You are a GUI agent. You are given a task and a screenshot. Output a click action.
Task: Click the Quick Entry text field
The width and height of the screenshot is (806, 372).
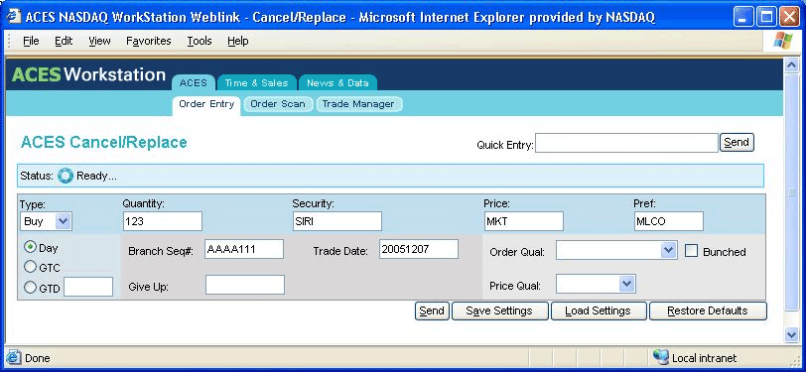pyautogui.click(x=626, y=143)
